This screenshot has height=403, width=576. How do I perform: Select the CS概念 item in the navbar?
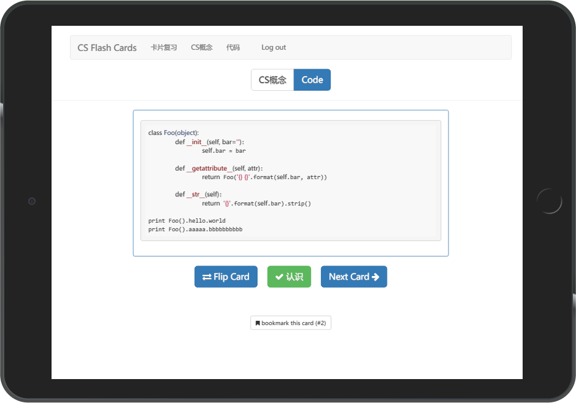[202, 47]
